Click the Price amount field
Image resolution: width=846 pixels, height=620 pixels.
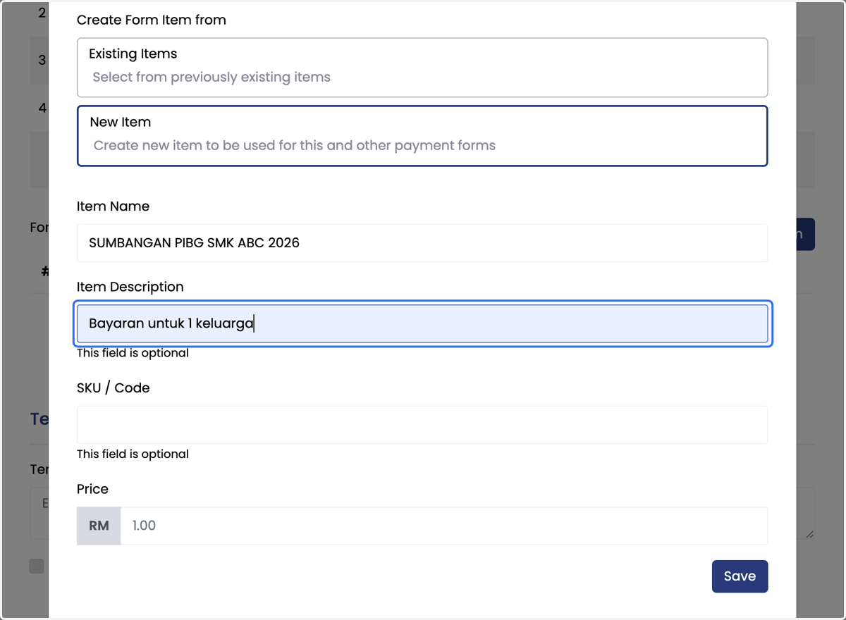pos(444,526)
